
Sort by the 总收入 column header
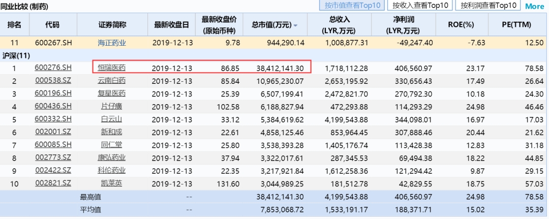click(x=340, y=25)
